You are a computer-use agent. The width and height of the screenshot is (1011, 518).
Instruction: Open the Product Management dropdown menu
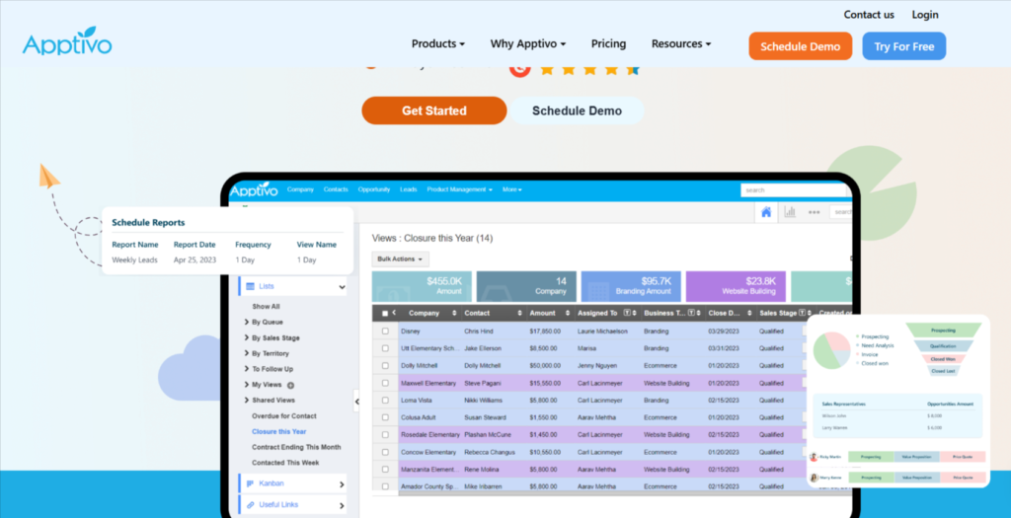(x=459, y=190)
